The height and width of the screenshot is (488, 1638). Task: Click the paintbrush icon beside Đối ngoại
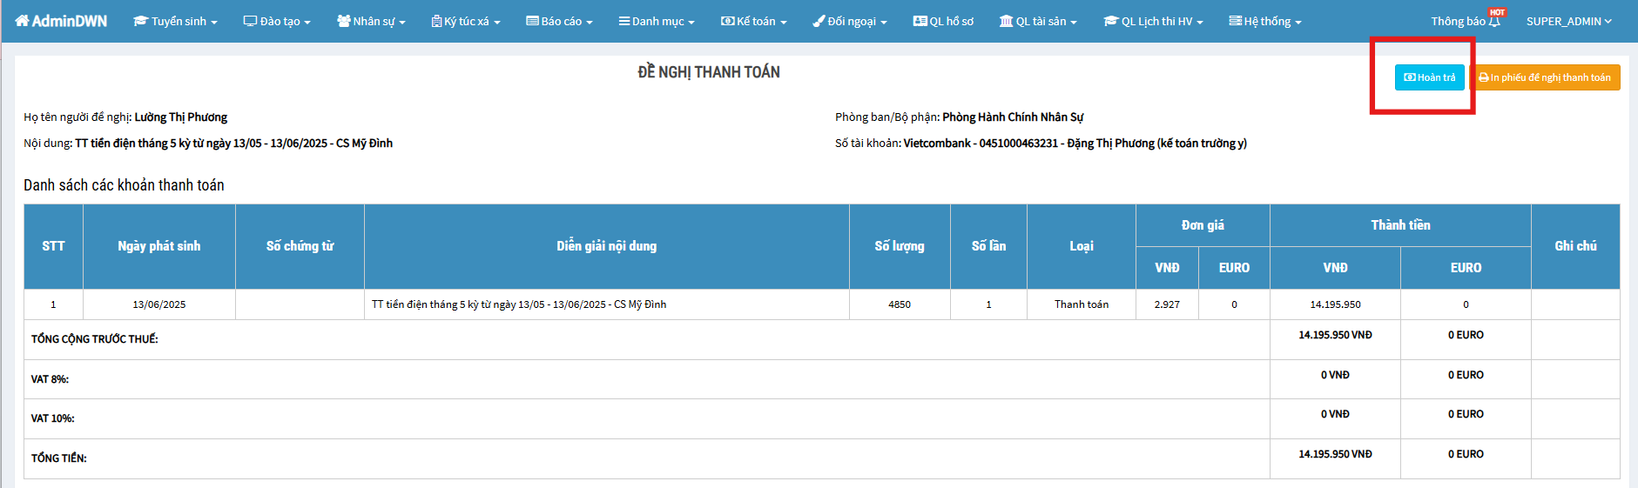click(819, 21)
